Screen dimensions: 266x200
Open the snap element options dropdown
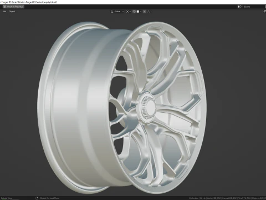pos(139,12)
